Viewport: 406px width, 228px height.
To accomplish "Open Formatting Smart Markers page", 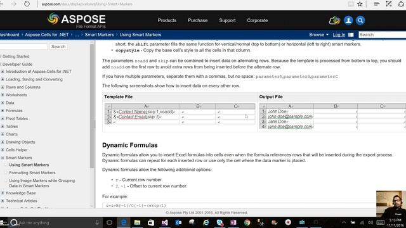I will [32, 173].
